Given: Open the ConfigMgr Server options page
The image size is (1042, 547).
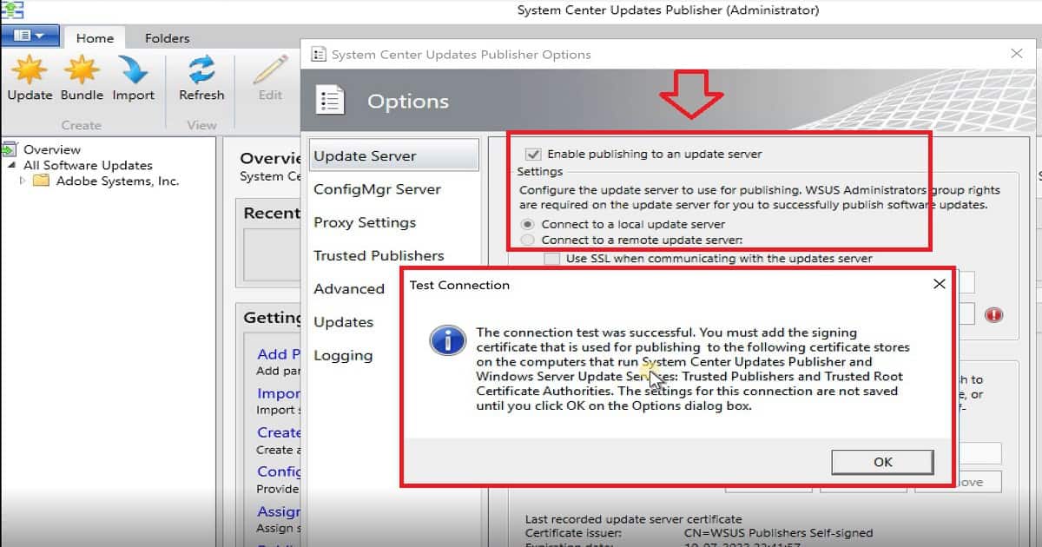Looking at the screenshot, I should point(377,189).
